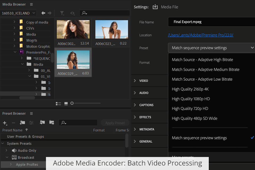Edit the File Name field

pyautogui.click(x=211, y=22)
